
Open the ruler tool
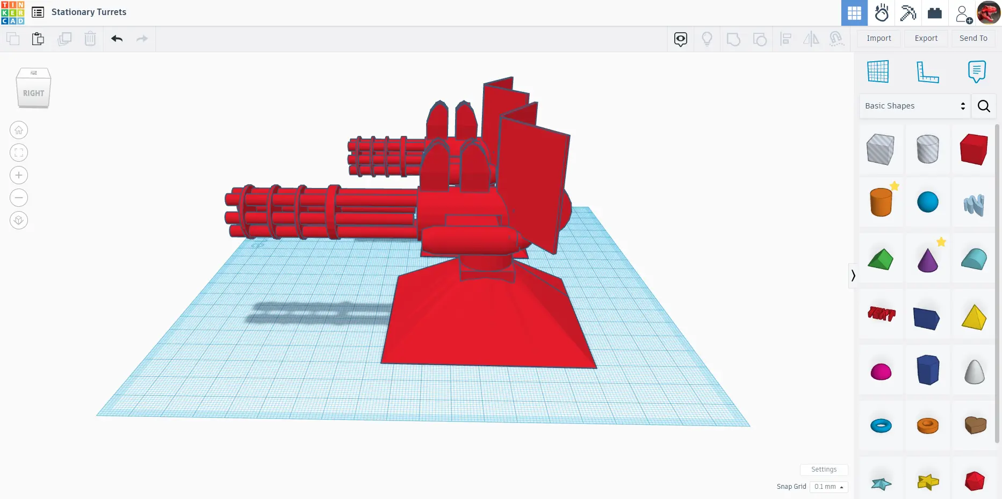click(927, 72)
